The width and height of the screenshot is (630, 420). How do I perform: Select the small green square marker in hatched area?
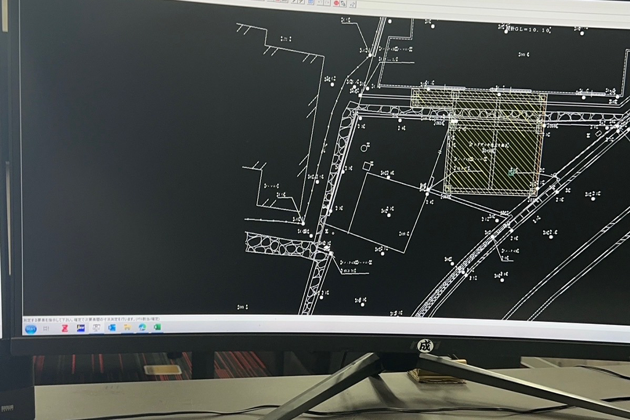click(x=511, y=172)
